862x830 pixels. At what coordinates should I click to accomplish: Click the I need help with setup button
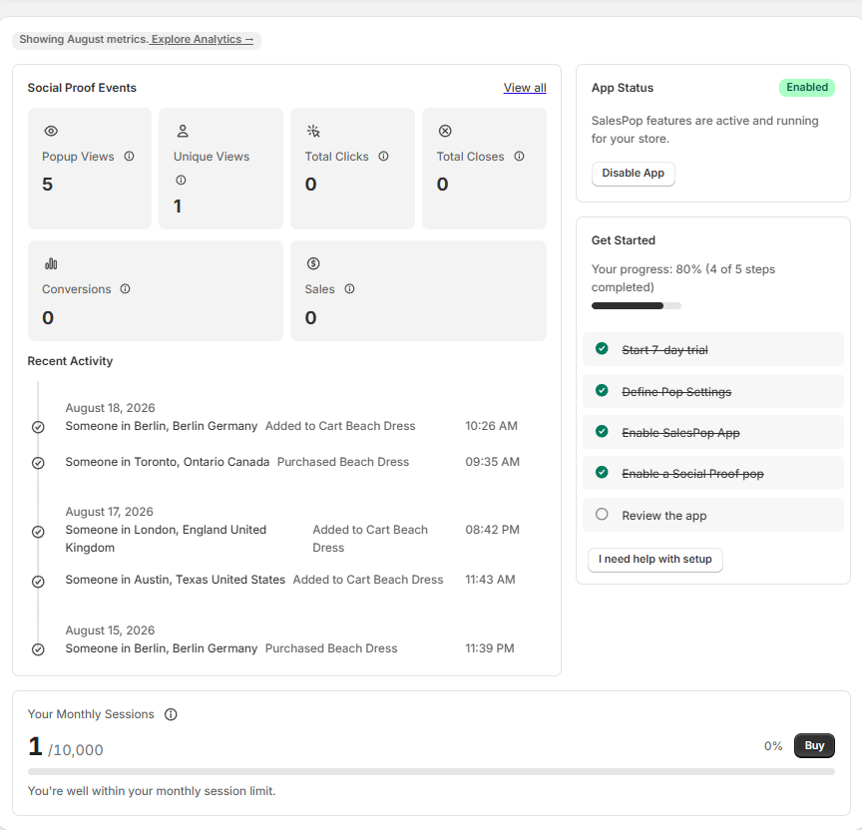pyautogui.click(x=655, y=559)
